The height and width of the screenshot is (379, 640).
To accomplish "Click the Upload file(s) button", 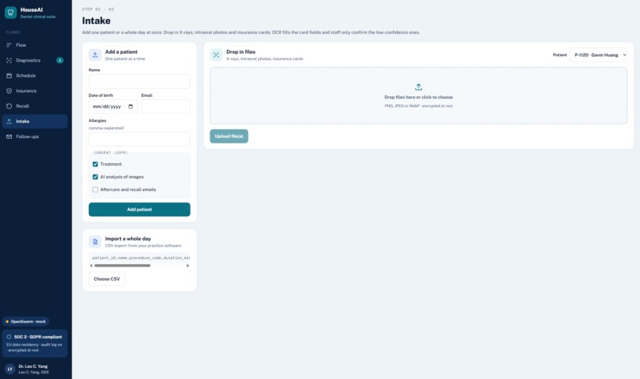I will (229, 136).
